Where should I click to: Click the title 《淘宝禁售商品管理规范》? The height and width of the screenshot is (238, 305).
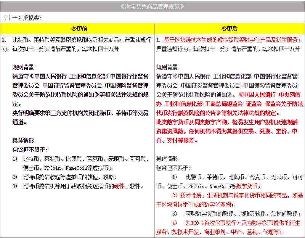point(152,6)
